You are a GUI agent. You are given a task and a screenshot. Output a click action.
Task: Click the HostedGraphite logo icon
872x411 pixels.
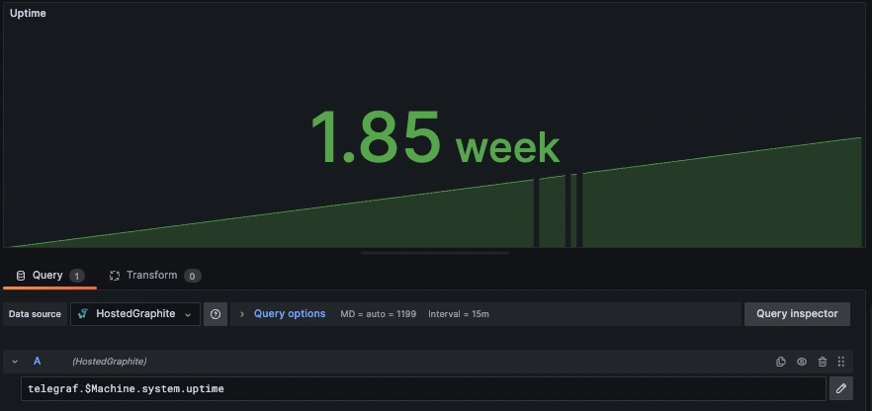tap(83, 314)
